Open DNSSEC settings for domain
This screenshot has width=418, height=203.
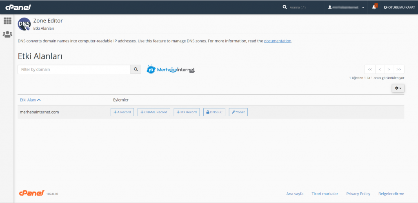[214, 112]
